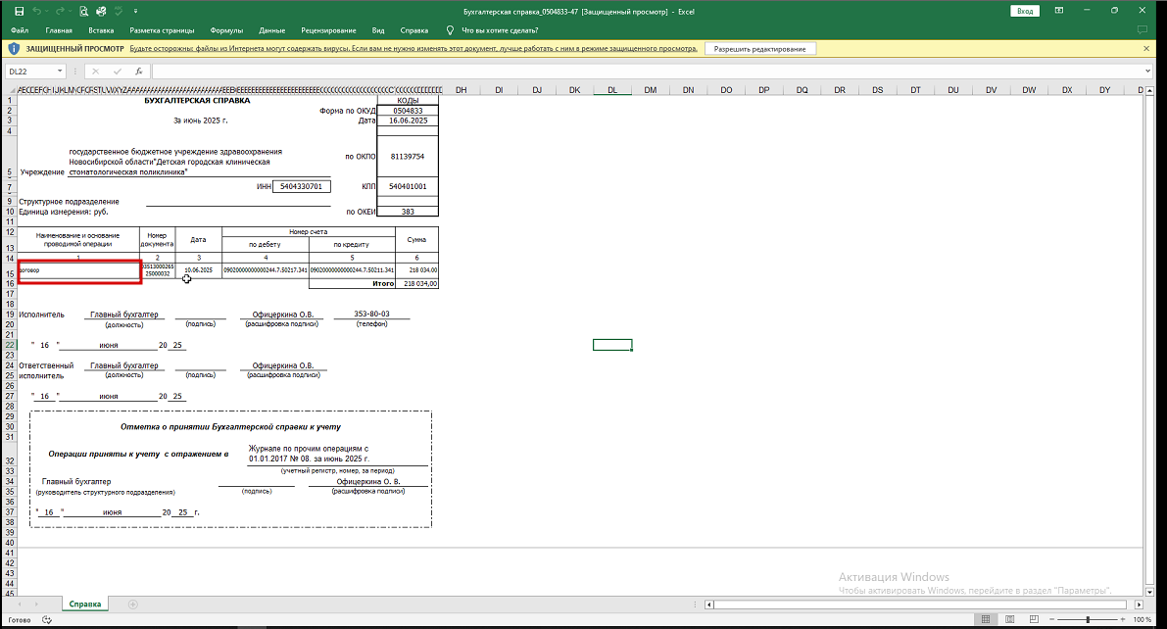Click the ИНН value 5404330701
The height and width of the screenshot is (629, 1167).
(x=302, y=186)
